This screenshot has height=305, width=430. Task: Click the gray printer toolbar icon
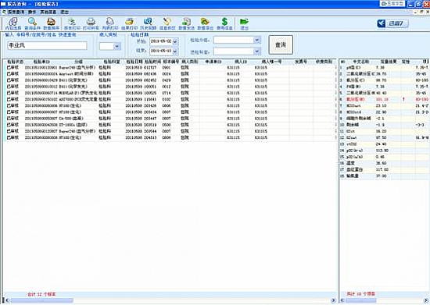click(91, 23)
